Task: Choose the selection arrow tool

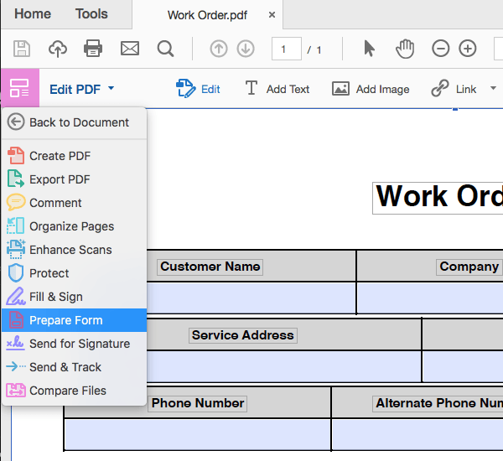Action: point(369,49)
